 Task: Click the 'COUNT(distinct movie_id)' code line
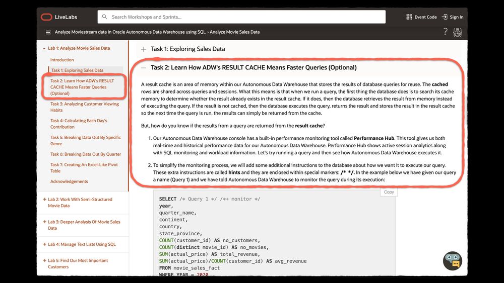click(214, 247)
